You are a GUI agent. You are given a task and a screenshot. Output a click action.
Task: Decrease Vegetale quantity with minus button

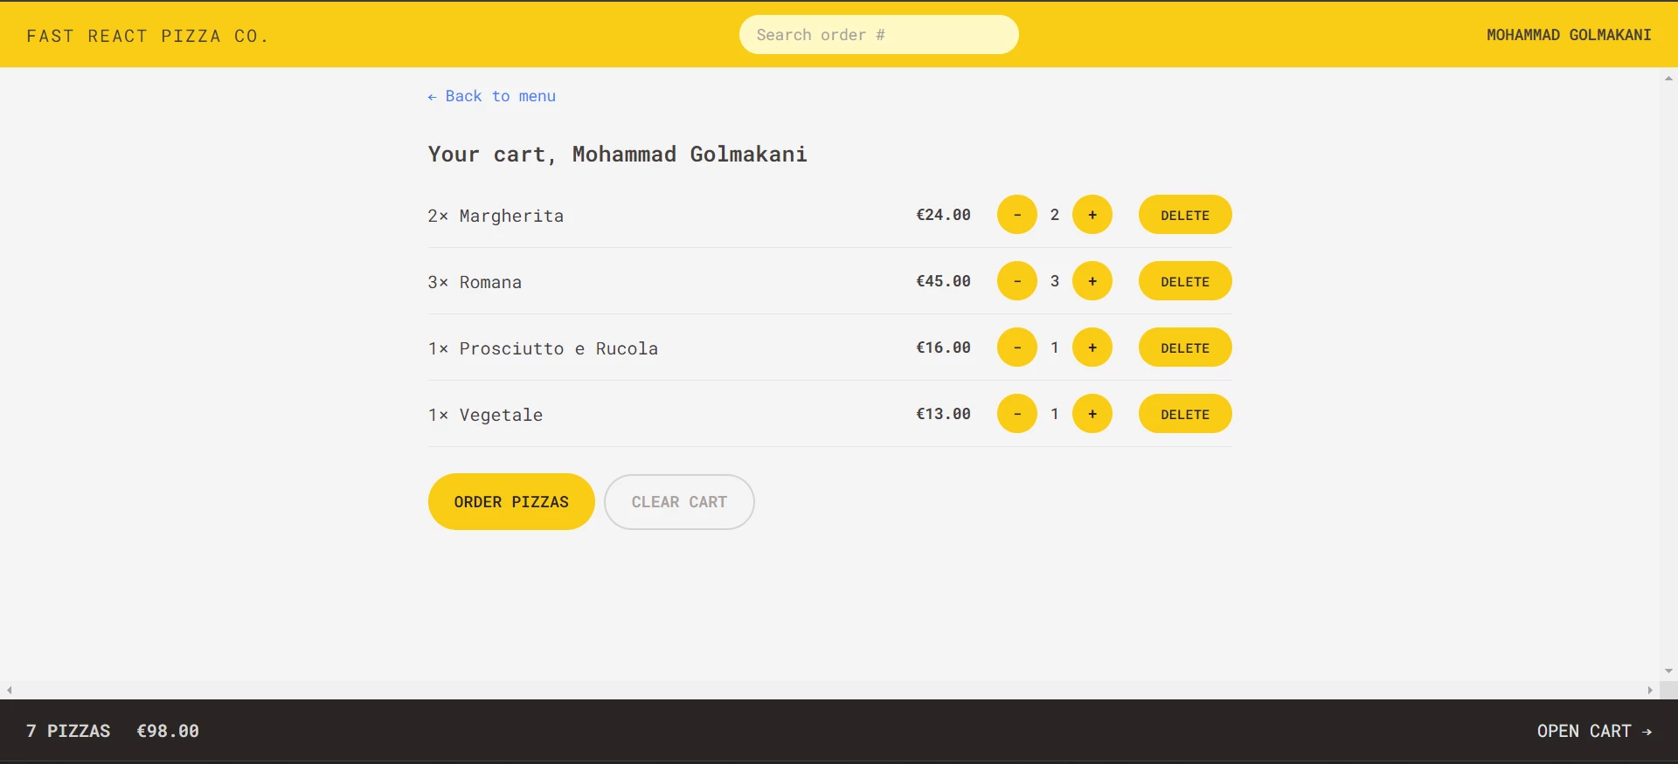[x=1016, y=414]
